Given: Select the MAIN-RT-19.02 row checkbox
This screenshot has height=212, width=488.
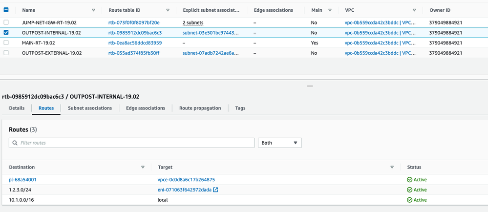Looking at the screenshot, I should point(6,43).
